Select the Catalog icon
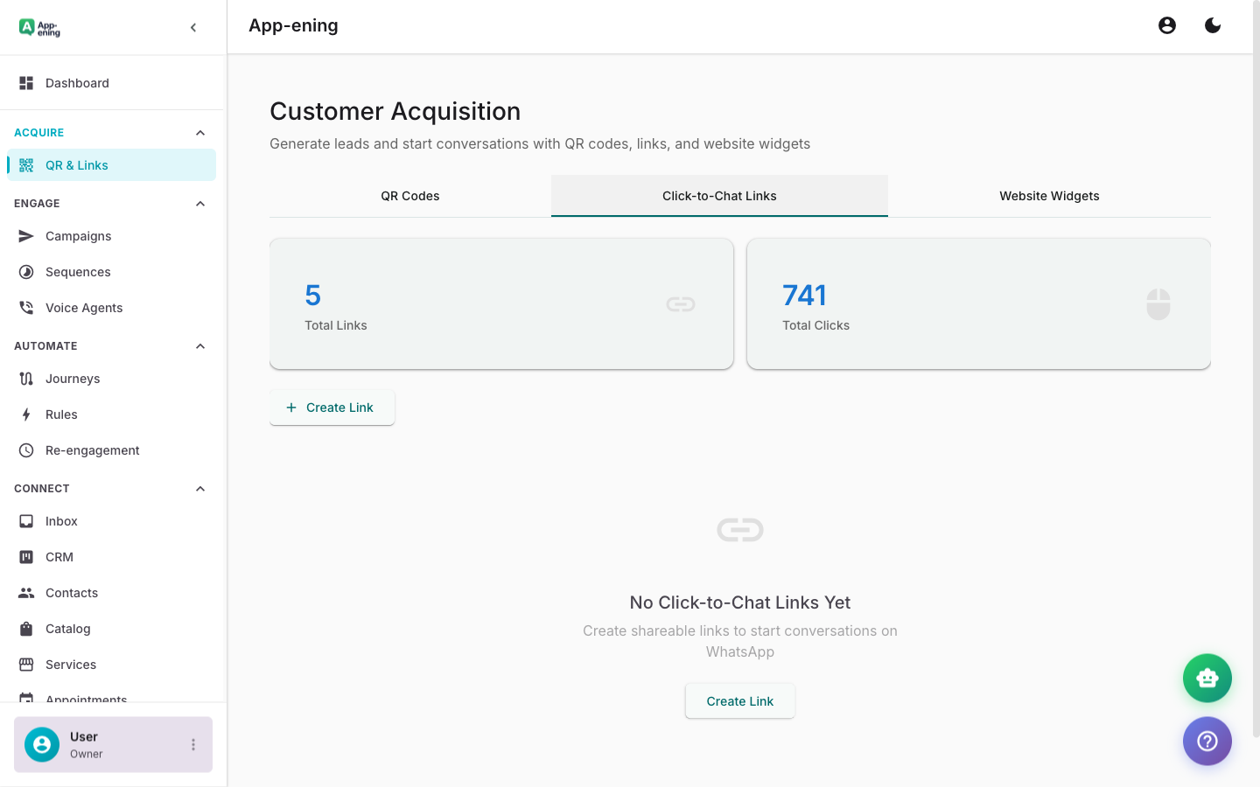 pos(26,628)
